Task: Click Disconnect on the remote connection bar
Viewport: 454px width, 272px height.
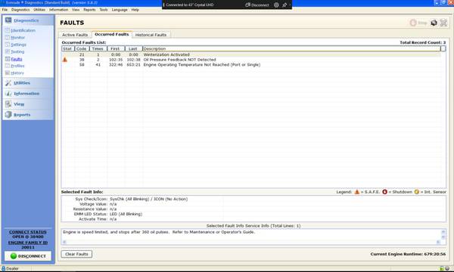Action: tap(257, 5)
